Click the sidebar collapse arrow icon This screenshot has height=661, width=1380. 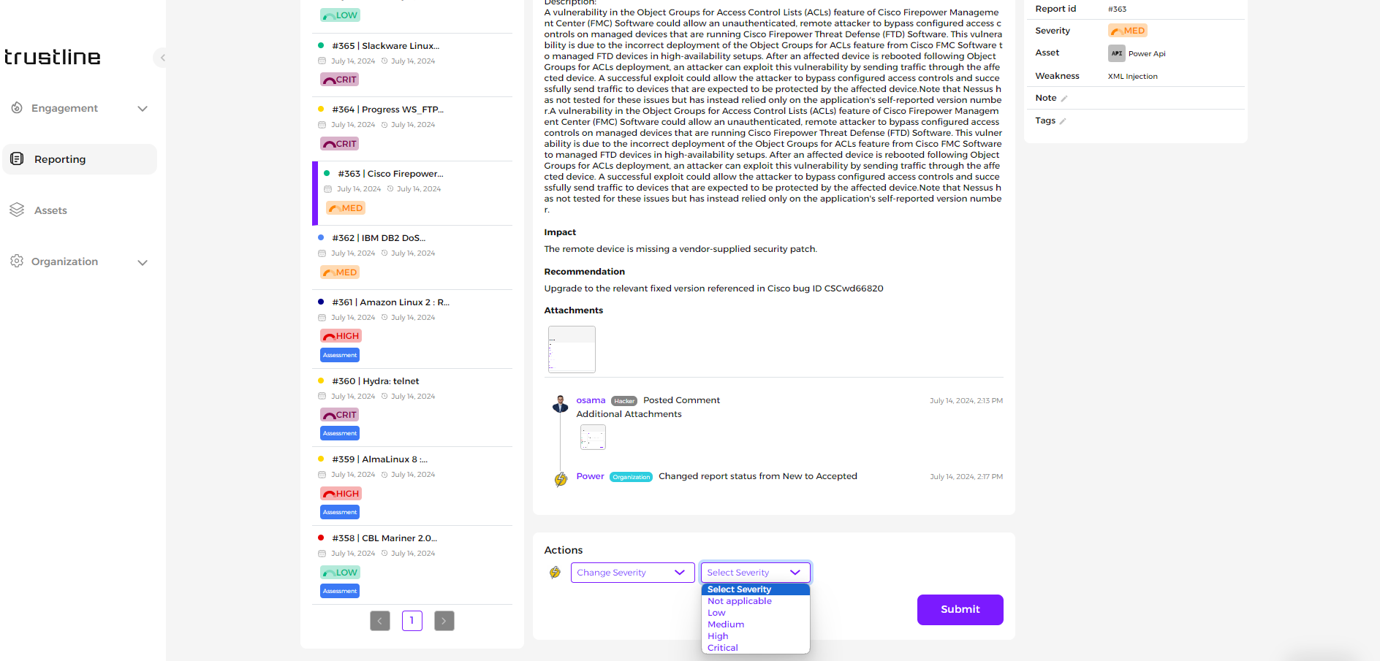point(162,58)
